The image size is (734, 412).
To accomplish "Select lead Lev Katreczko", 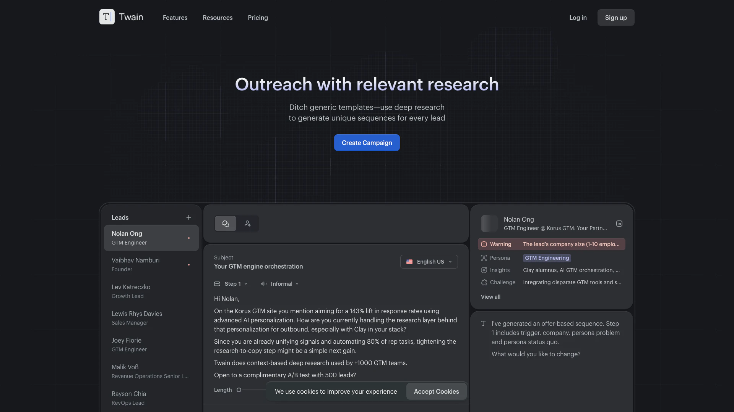I will coord(151,291).
